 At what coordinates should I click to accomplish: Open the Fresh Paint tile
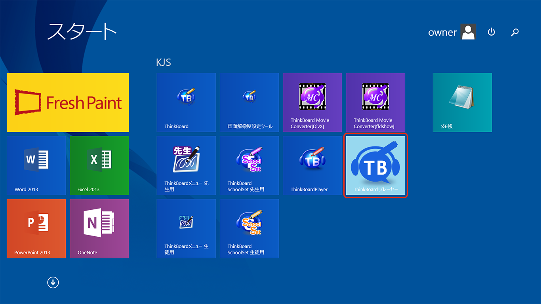pos(68,102)
